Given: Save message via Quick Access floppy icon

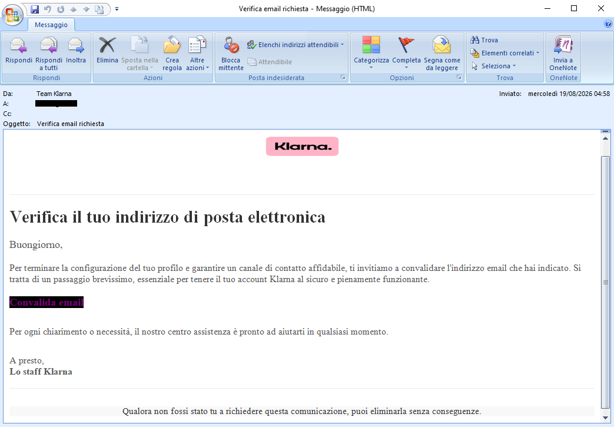Looking at the screenshot, I should (35, 9).
